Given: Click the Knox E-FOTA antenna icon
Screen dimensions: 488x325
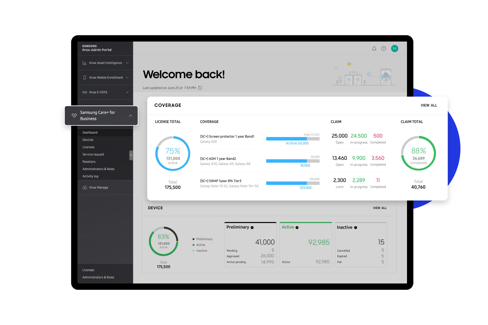Looking at the screenshot, I should point(84,92).
